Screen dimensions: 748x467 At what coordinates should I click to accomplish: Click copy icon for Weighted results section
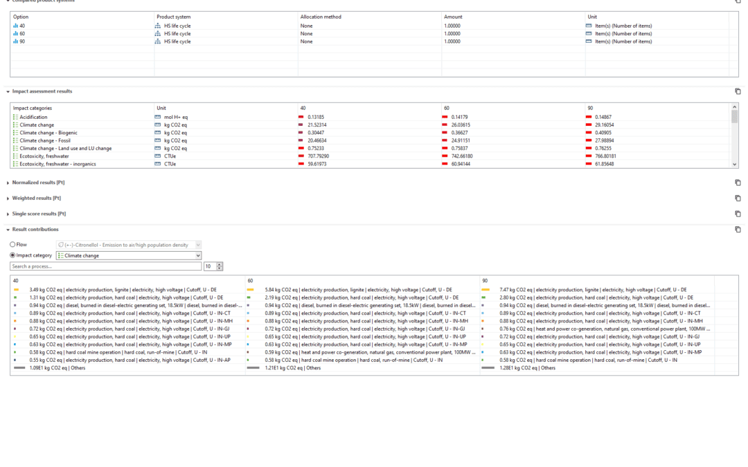pos(738,199)
